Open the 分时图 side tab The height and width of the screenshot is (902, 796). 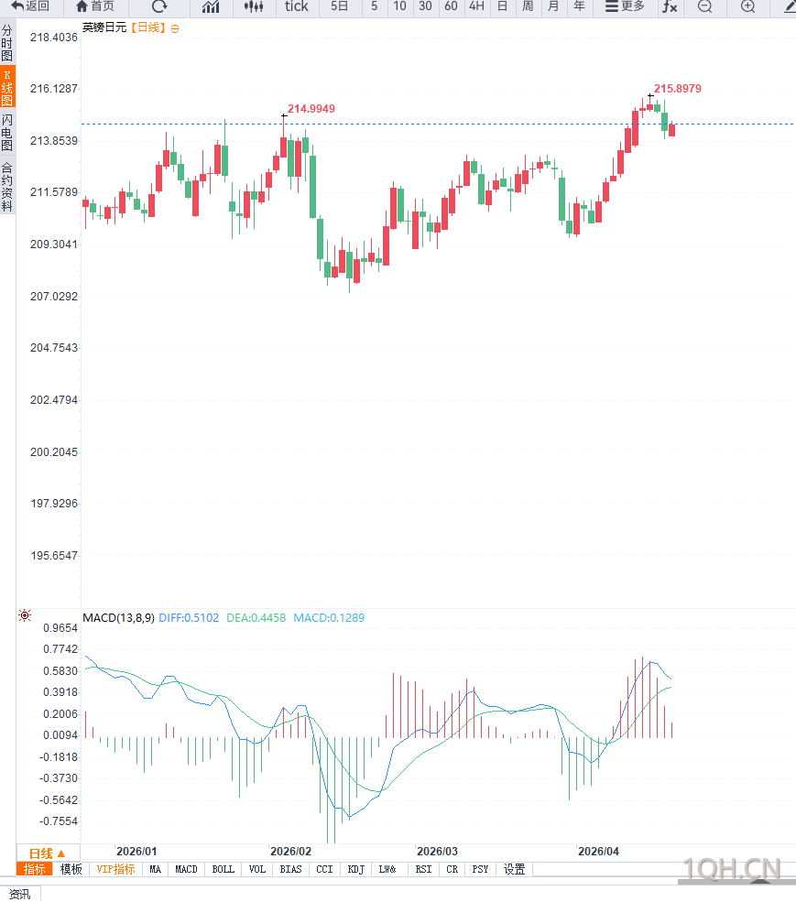coord(7,43)
